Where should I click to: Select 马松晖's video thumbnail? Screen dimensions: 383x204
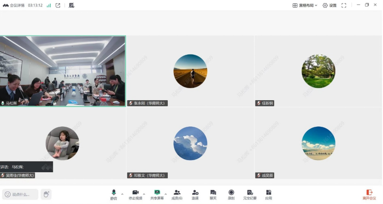[63, 71]
